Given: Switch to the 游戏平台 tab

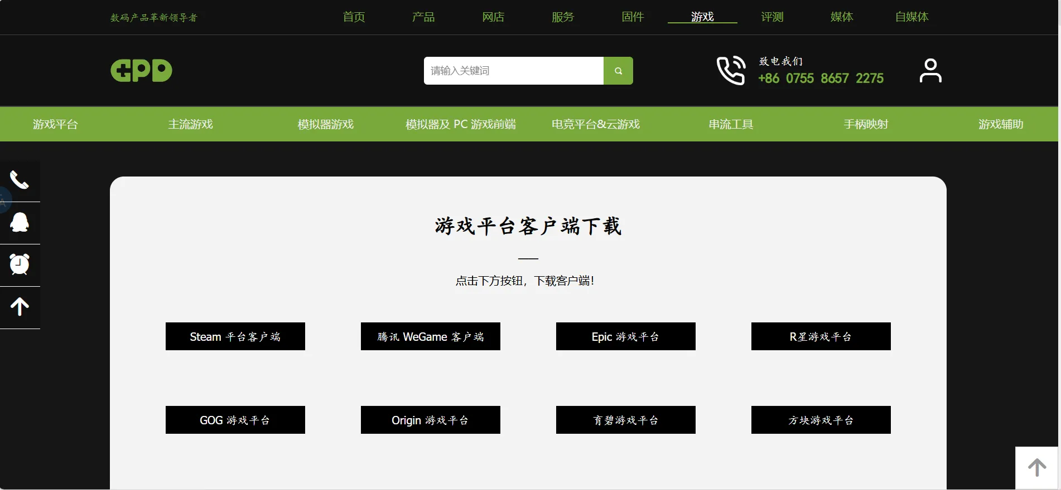Looking at the screenshot, I should click(55, 124).
